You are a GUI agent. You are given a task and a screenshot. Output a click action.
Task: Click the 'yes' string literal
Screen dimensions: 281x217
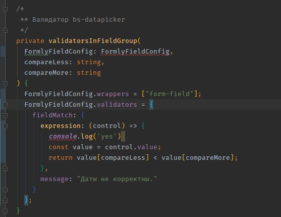tap(107, 137)
